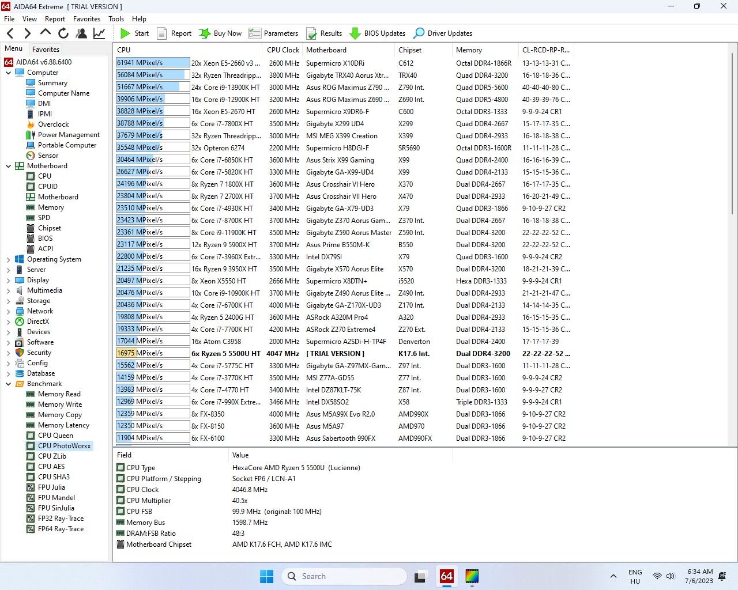
Task: Open Driver Updates
Action: pos(443,33)
